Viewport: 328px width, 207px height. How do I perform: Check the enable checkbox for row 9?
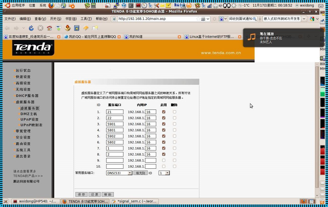164,160
